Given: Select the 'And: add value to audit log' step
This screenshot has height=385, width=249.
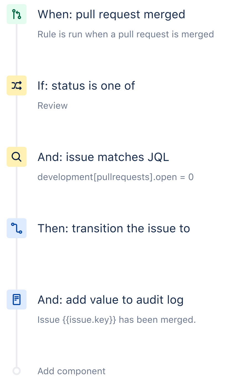Looking at the screenshot, I should (x=111, y=300).
